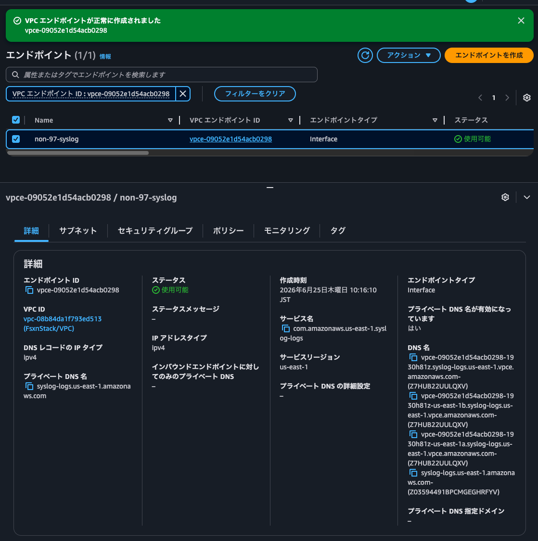Click the 情報 info link

[x=105, y=57]
